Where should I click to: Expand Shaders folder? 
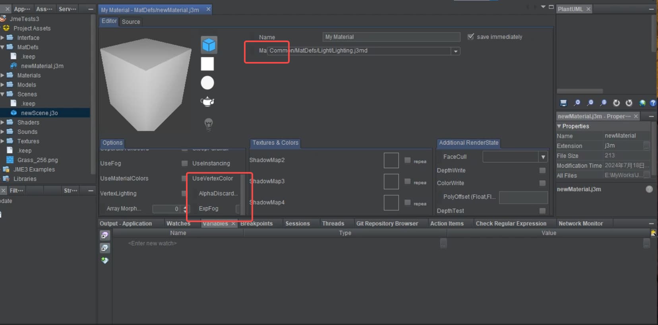click(x=2, y=122)
